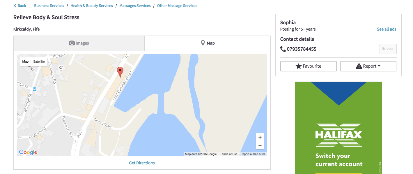Viewport: 413px width, 174px height.
Task: Mark ad as Favourite with star button
Action: [308, 66]
